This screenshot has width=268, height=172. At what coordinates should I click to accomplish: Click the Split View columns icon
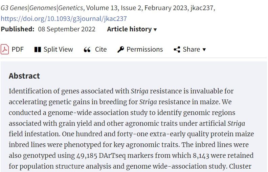[38, 50]
